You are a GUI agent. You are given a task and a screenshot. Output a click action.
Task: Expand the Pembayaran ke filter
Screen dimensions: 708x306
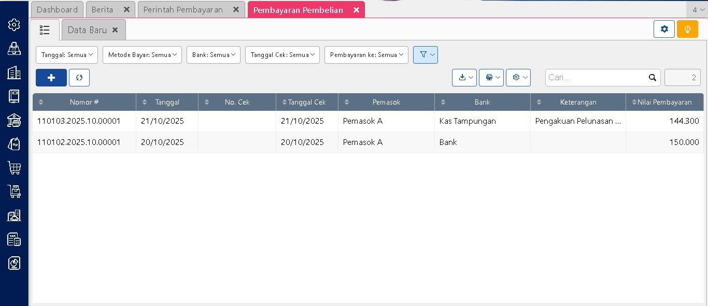366,55
